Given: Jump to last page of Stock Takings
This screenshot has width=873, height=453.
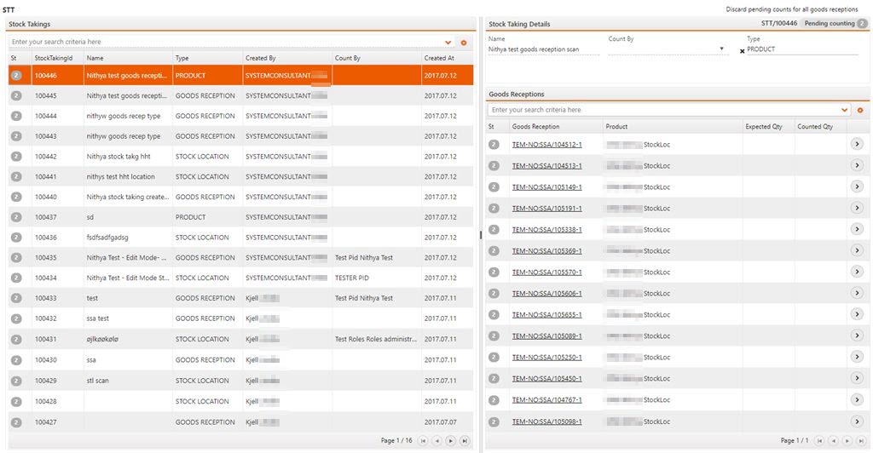Looking at the screenshot, I should point(464,441).
